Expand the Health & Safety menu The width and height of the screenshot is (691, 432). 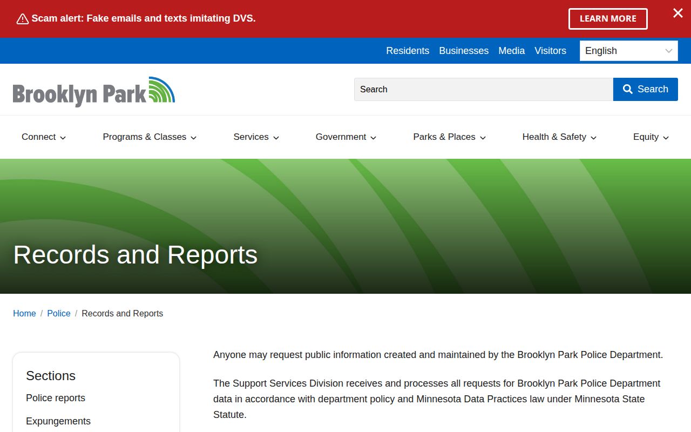pyautogui.click(x=559, y=137)
